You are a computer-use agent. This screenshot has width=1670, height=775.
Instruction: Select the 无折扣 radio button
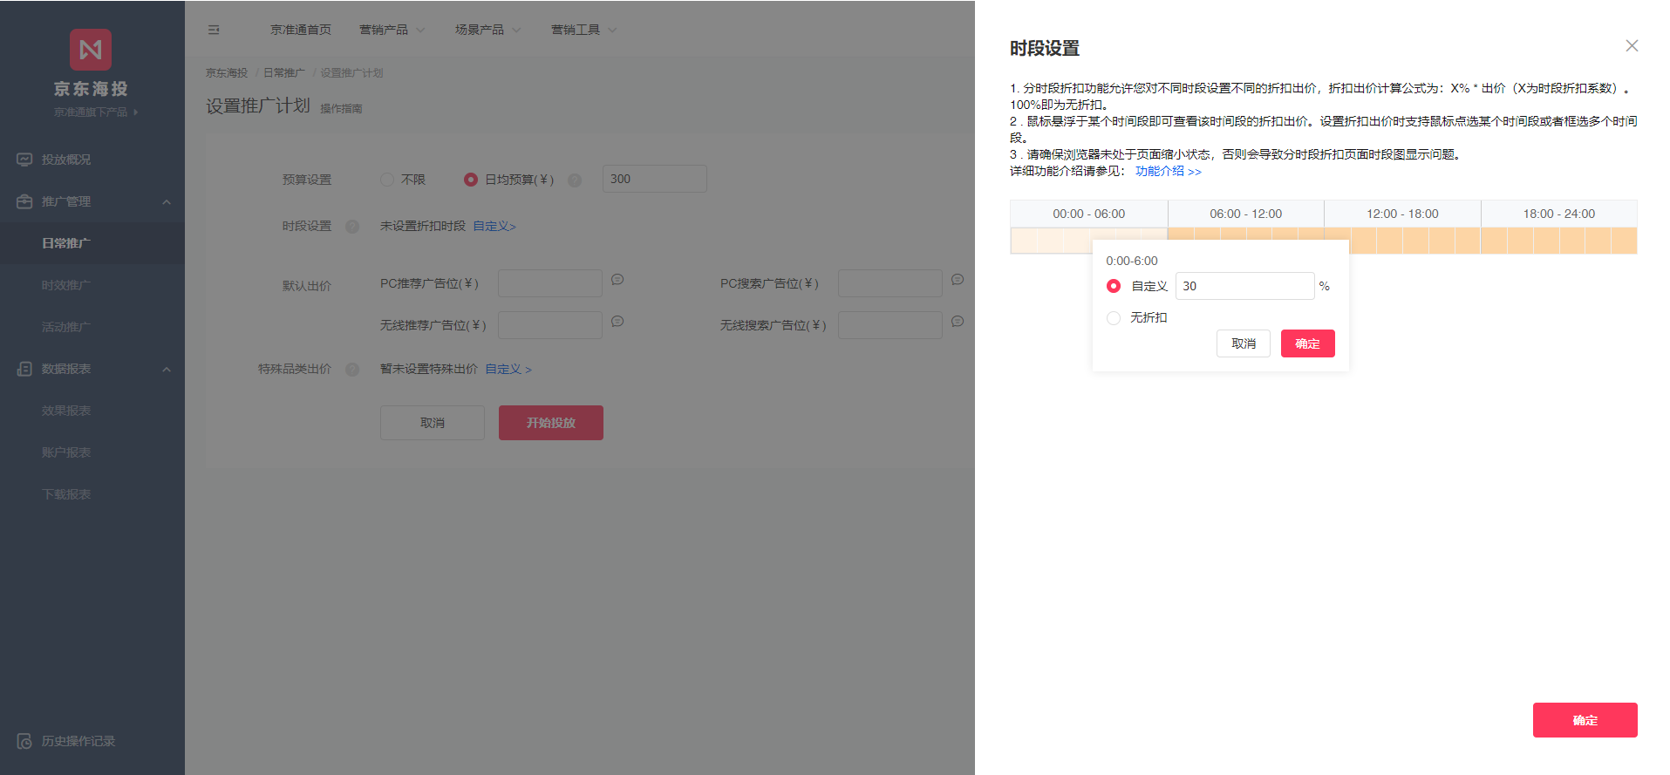coord(1114,318)
